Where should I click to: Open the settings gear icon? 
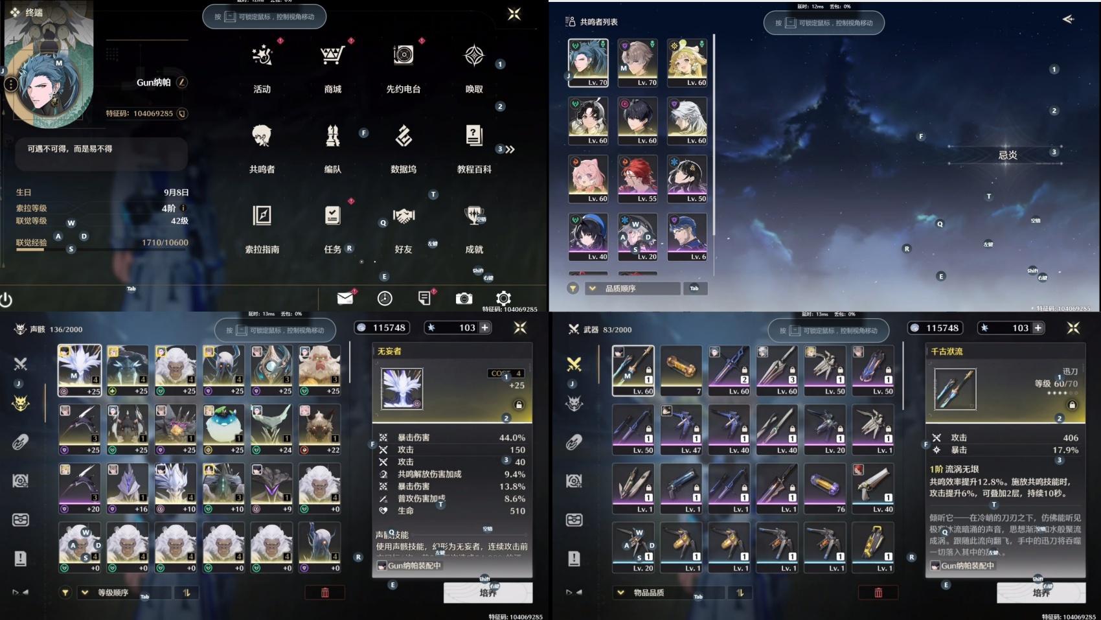(x=503, y=298)
